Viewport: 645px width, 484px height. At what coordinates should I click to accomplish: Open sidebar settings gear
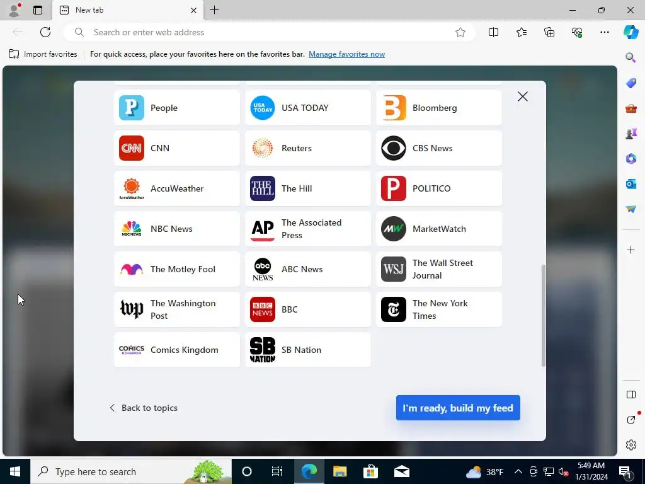[631, 445]
